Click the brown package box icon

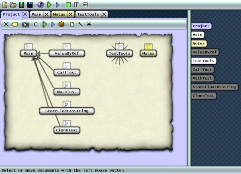(61, 24)
